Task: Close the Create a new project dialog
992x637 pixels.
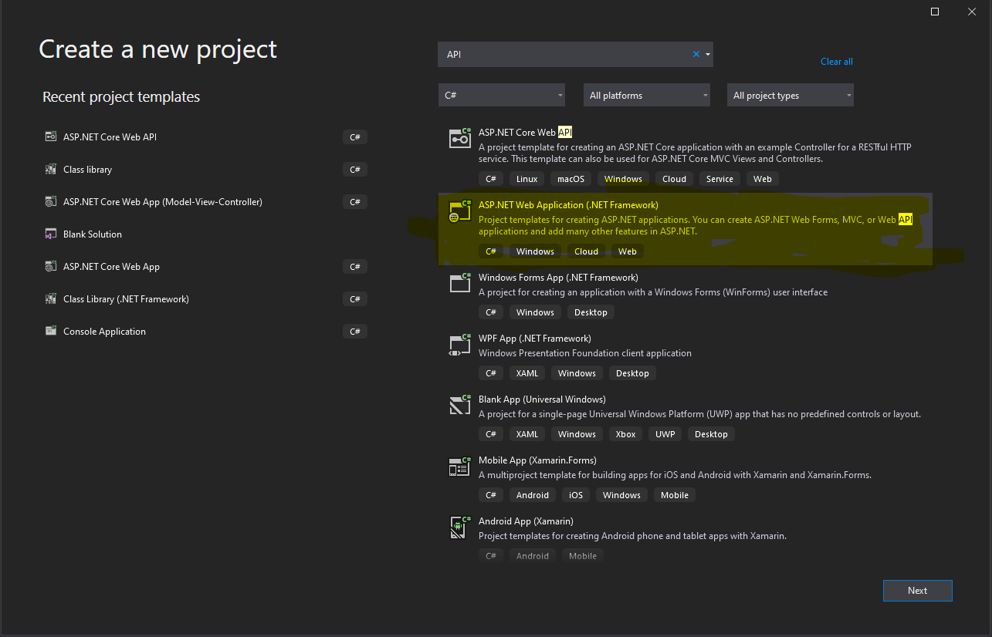Action: click(x=972, y=12)
